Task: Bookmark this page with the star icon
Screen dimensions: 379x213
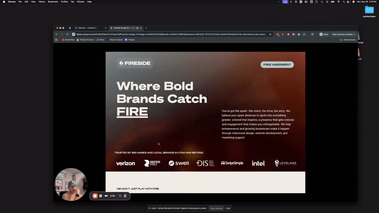Action: pyautogui.click(x=270, y=34)
